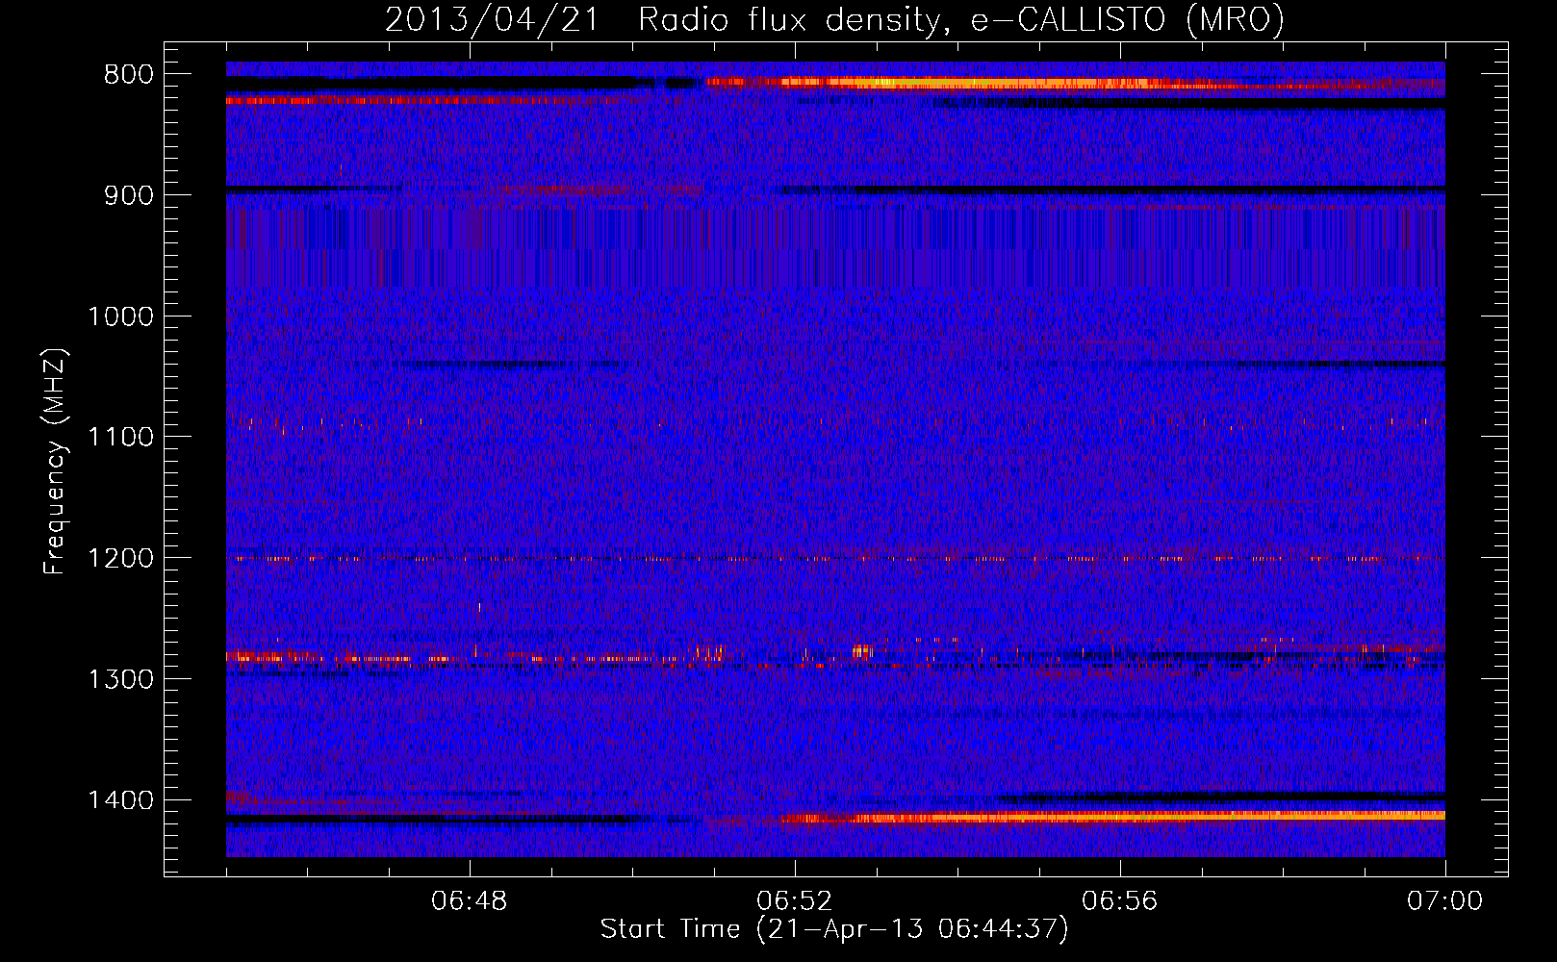
Task: Click the 1300 frequency tick label
Action: click(x=121, y=680)
